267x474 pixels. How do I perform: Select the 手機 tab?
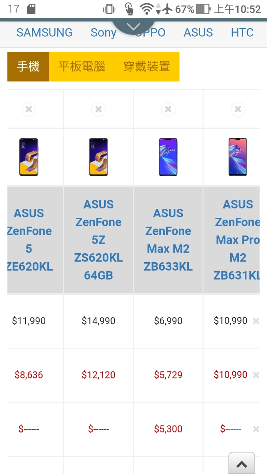28,67
